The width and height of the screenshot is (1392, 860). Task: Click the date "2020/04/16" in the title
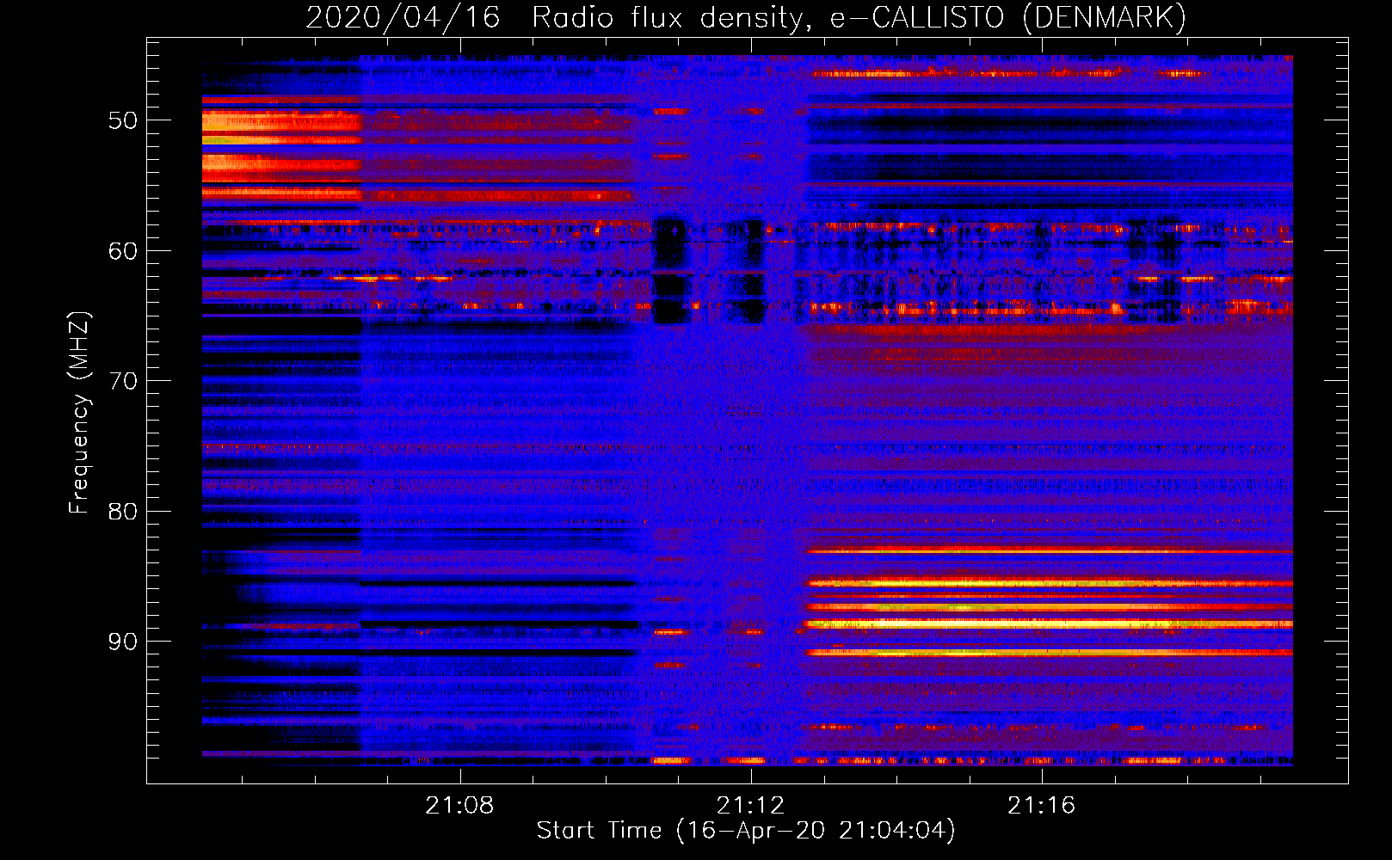[x=403, y=18]
